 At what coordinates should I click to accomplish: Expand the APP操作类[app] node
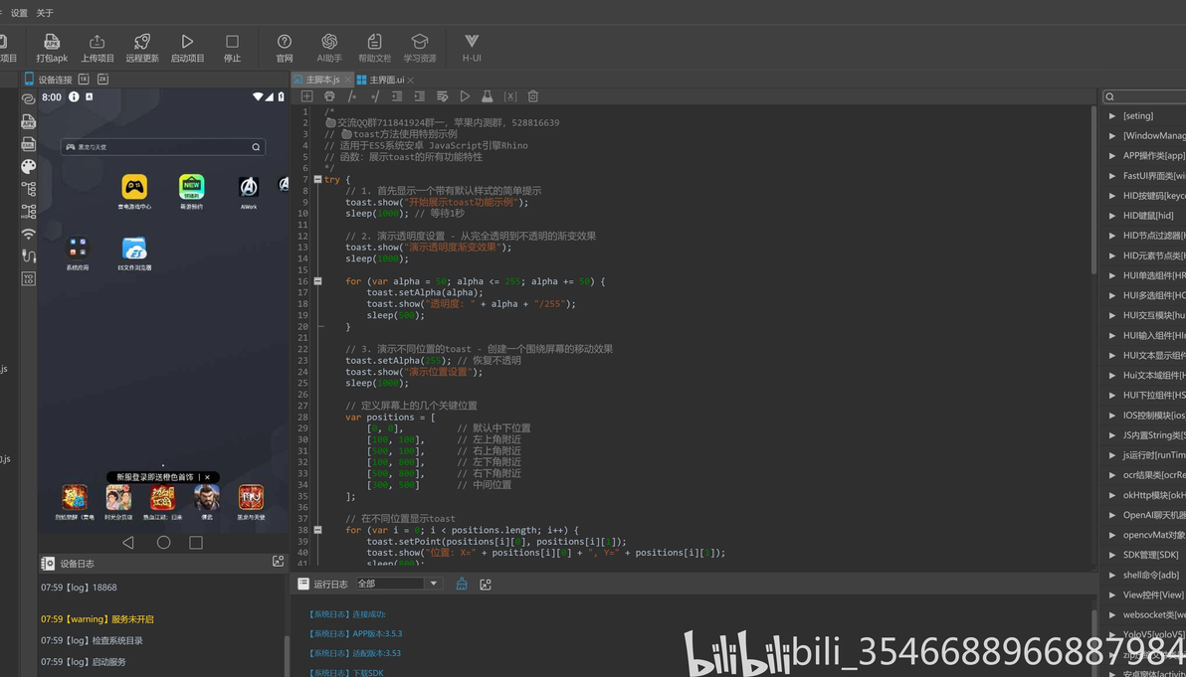pyautogui.click(x=1112, y=156)
